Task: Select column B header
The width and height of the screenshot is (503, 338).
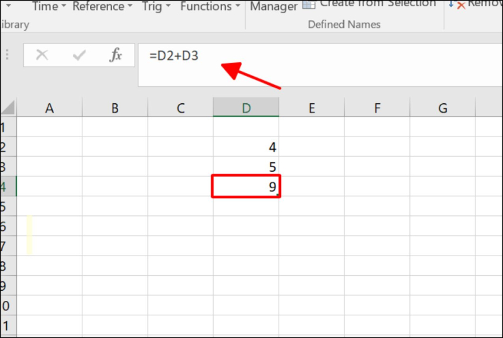Action: [115, 108]
